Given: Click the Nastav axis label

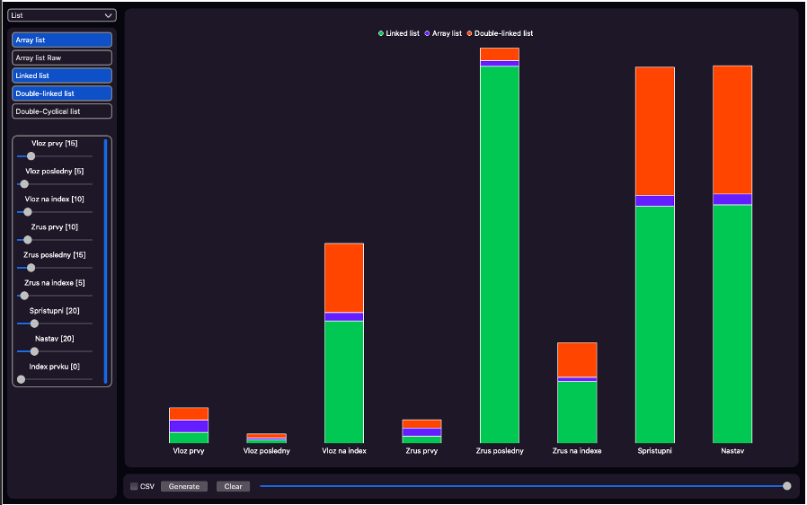Looking at the screenshot, I should pos(732,451).
